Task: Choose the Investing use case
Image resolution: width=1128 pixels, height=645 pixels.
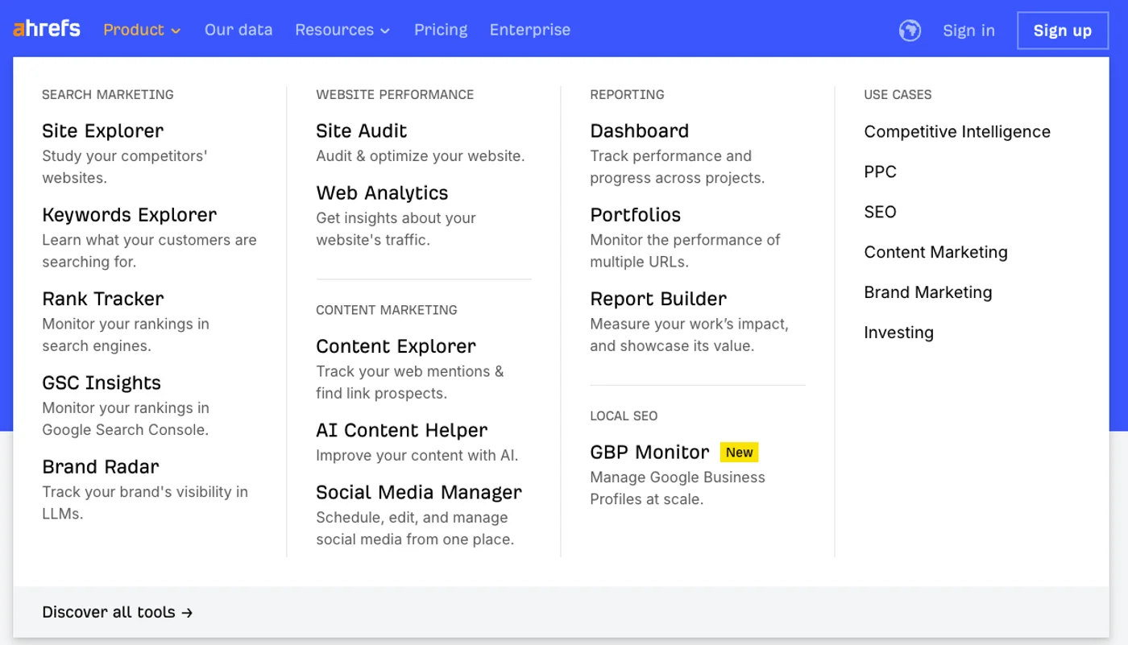Action: point(898,333)
